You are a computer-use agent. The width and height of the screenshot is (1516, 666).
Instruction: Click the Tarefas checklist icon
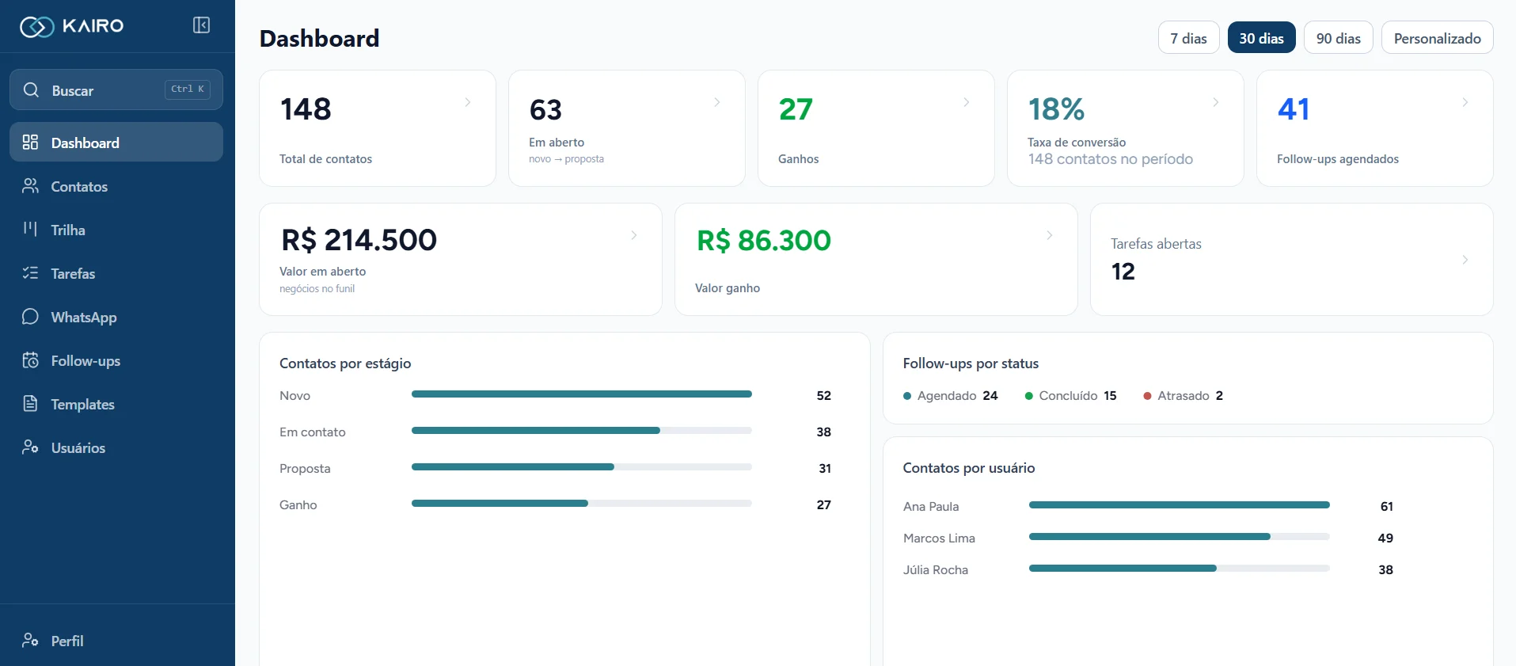[30, 272]
